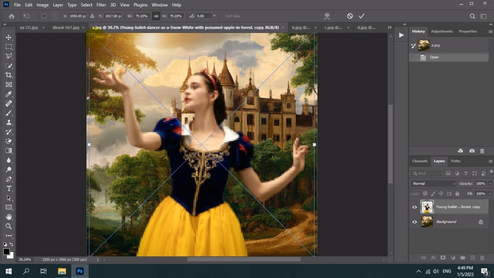Commit the transform with the checkmark
The image size is (494, 278).
point(362,16)
